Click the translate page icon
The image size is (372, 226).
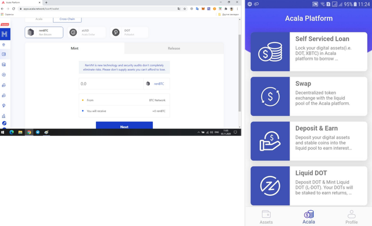click(x=179, y=9)
